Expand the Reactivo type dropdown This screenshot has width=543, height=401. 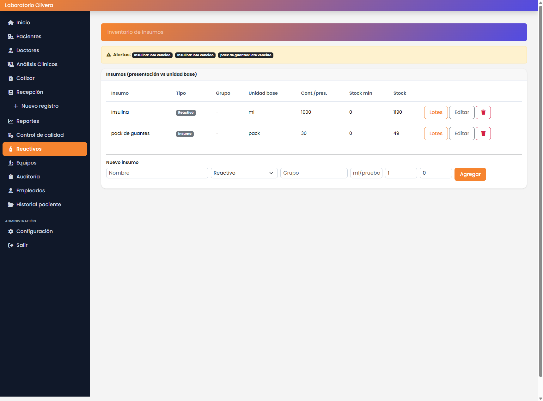tap(244, 173)
